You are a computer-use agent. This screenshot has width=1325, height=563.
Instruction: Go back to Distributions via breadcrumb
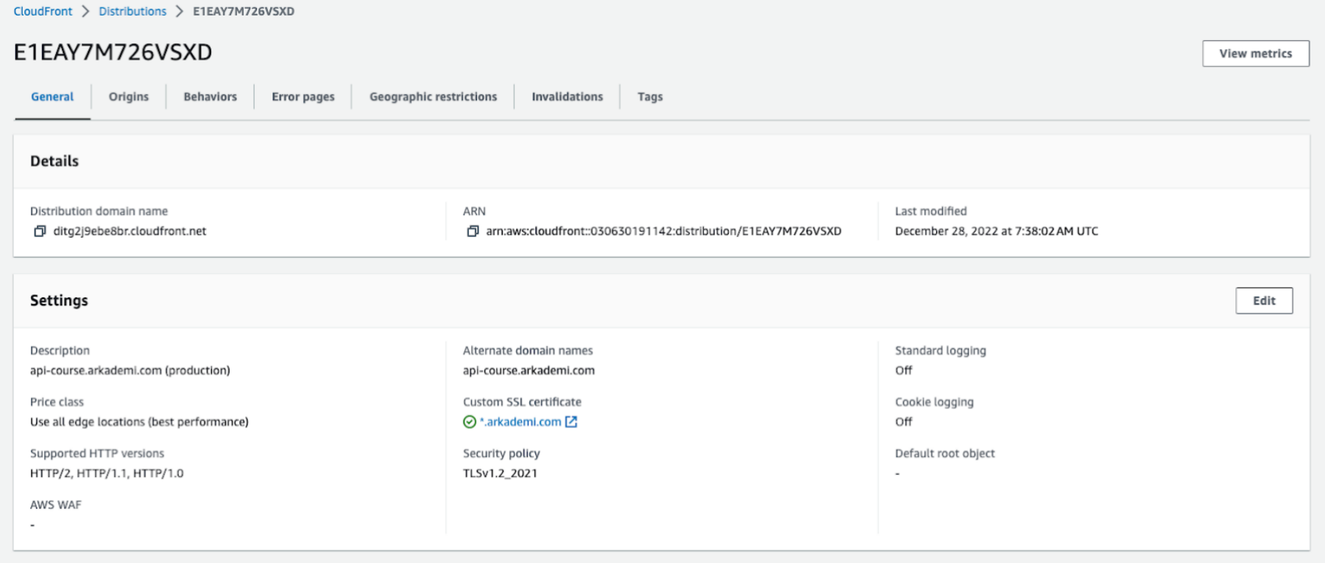pos(132,11)
